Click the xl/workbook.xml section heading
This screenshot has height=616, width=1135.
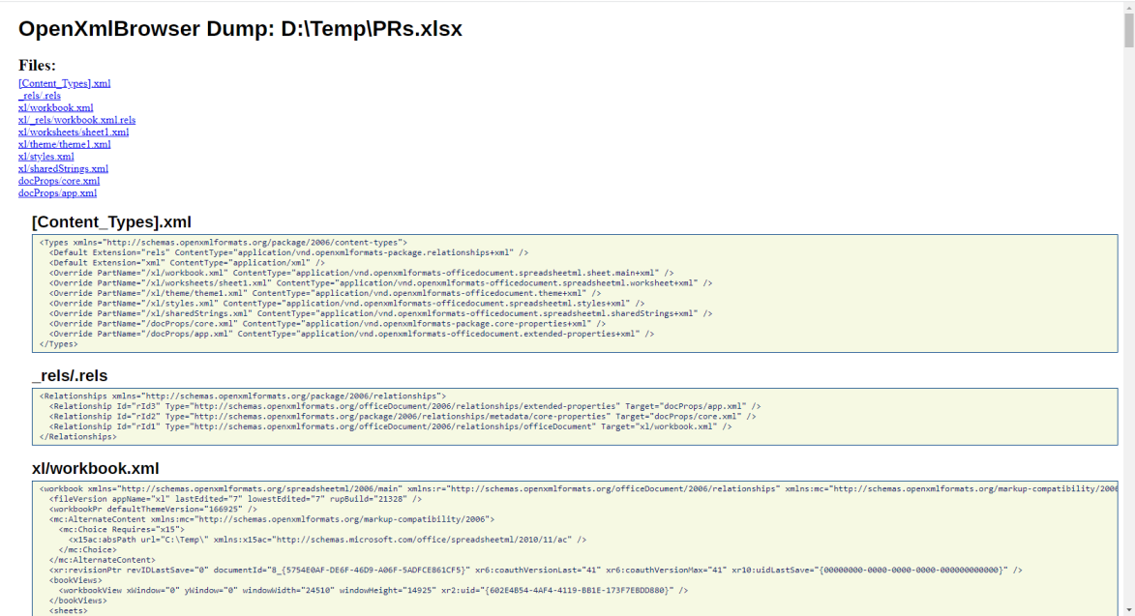coord(97,467)
